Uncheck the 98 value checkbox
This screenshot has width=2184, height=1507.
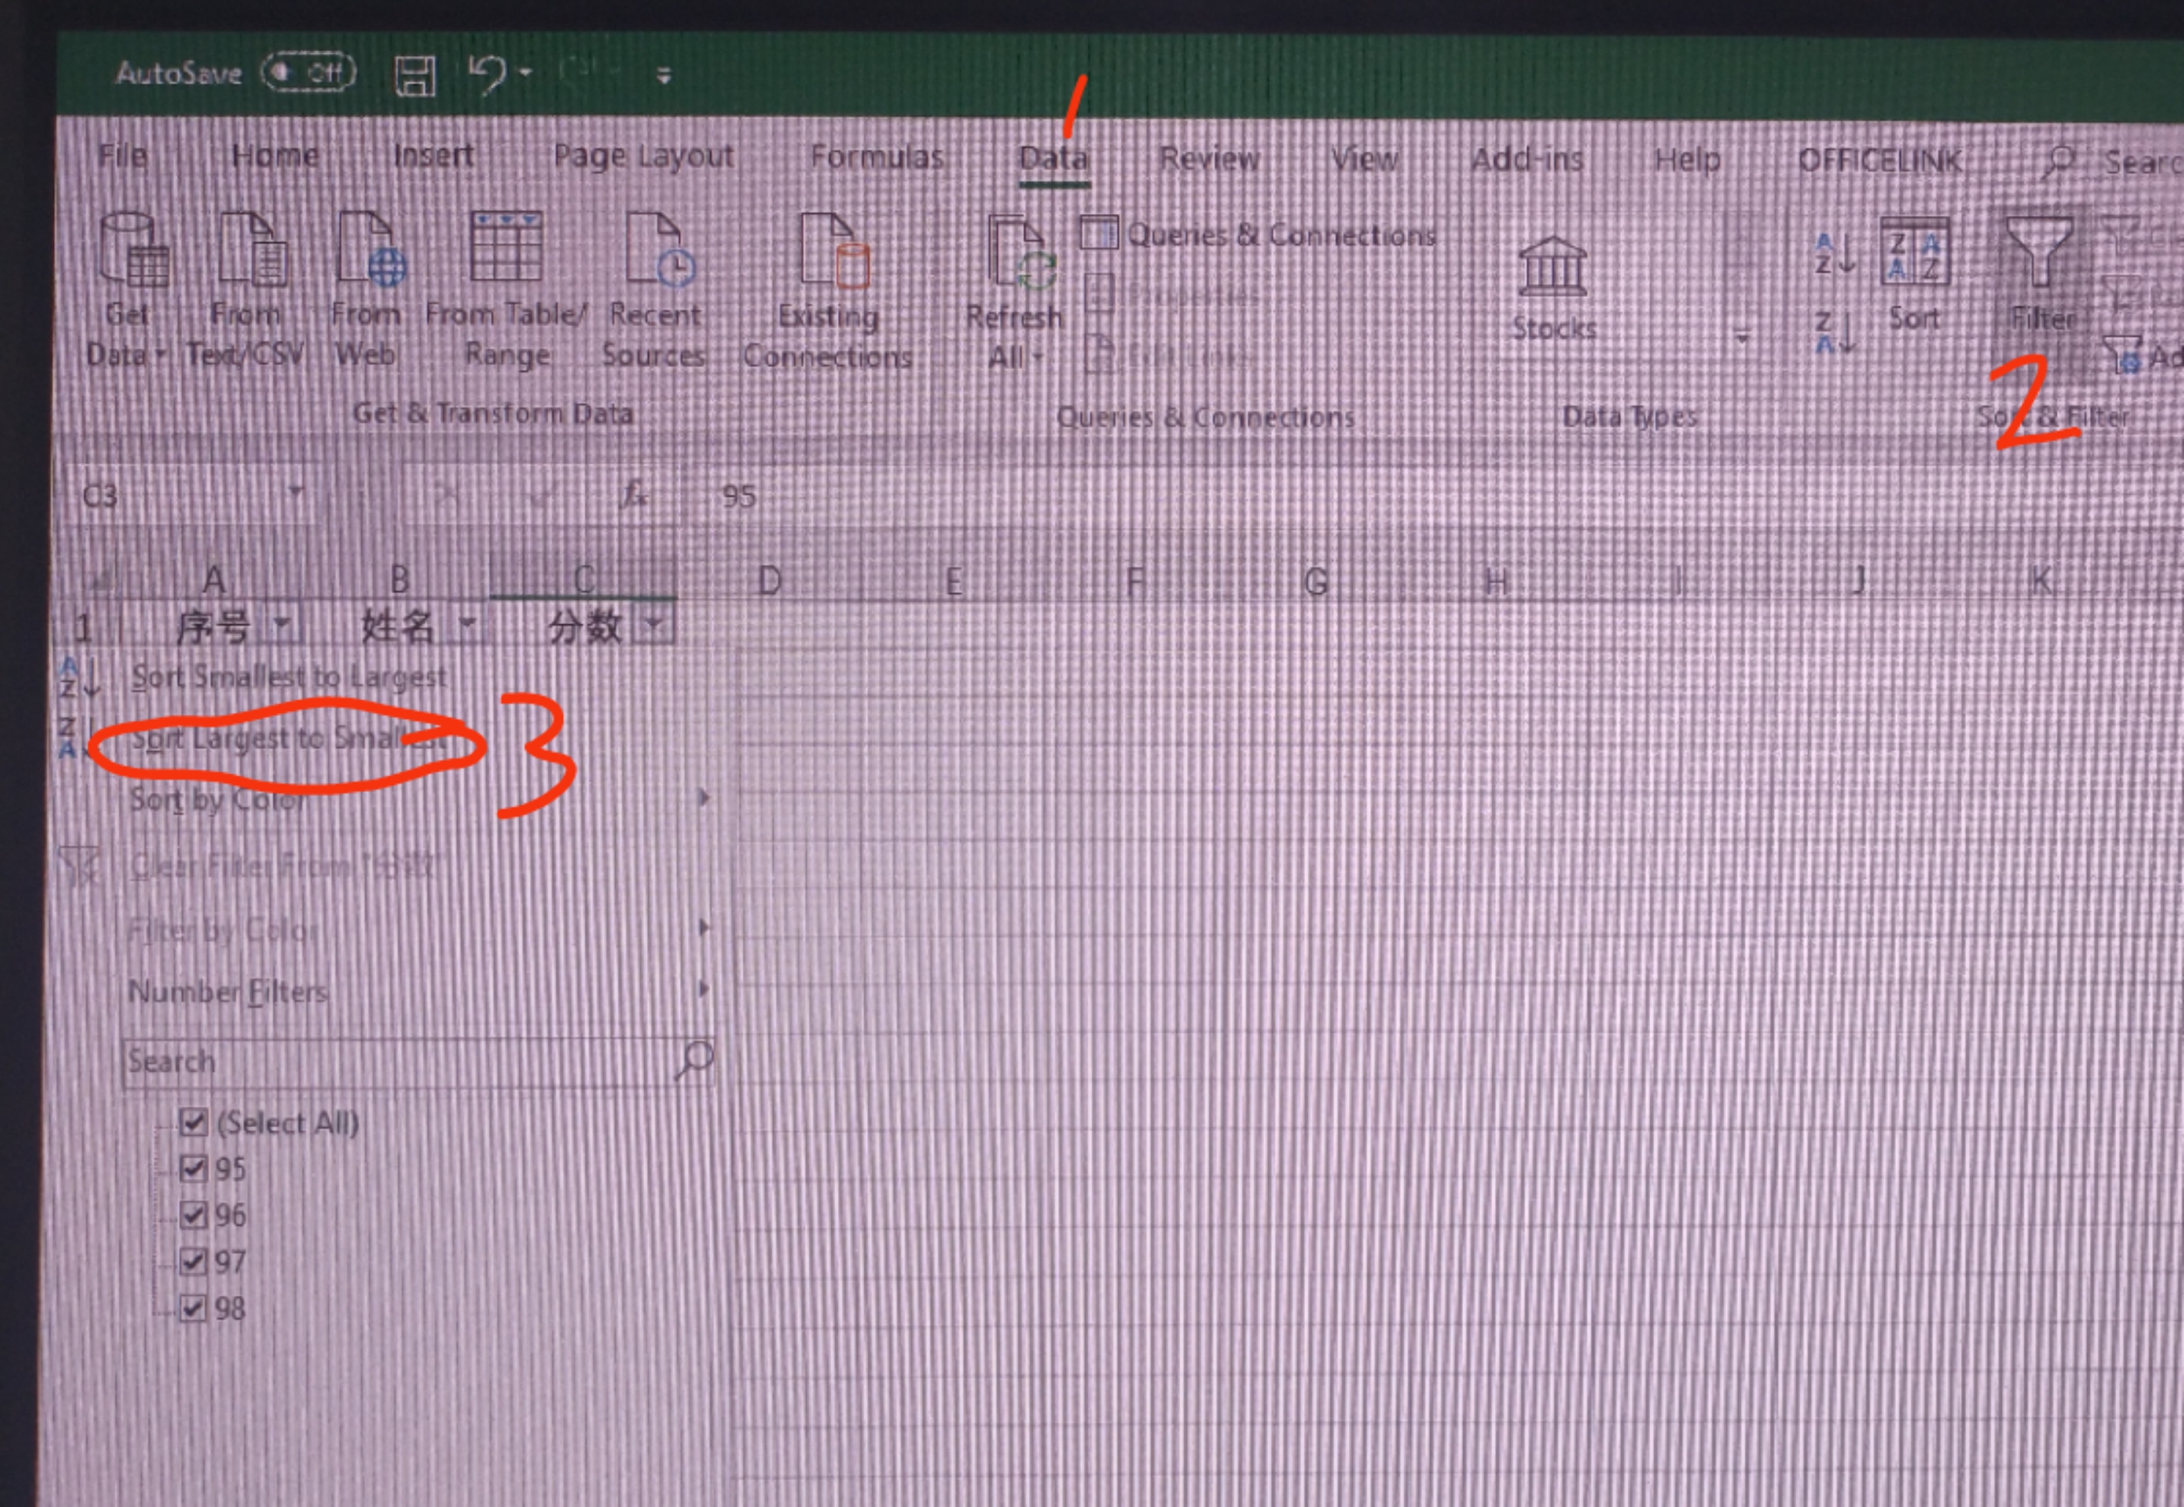194,1308
